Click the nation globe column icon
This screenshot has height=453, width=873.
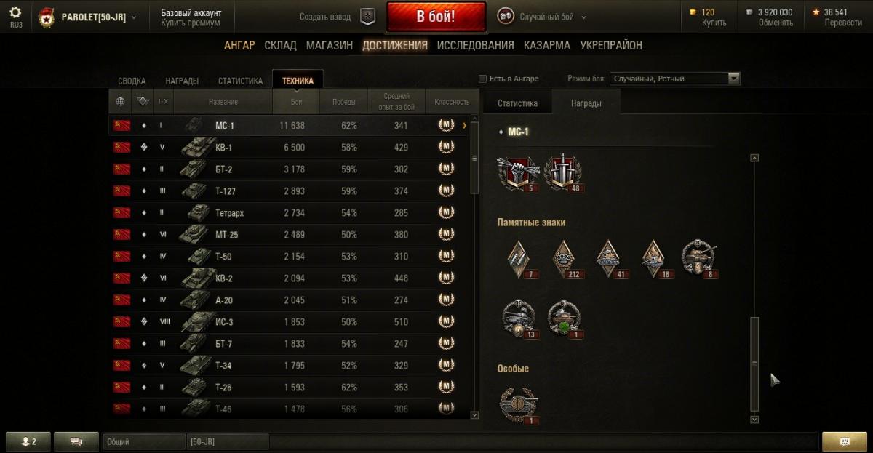120,102
